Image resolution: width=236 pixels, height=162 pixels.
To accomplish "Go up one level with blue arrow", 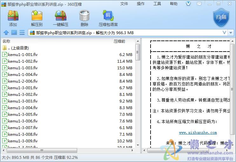I will click(x=6, y=33).
